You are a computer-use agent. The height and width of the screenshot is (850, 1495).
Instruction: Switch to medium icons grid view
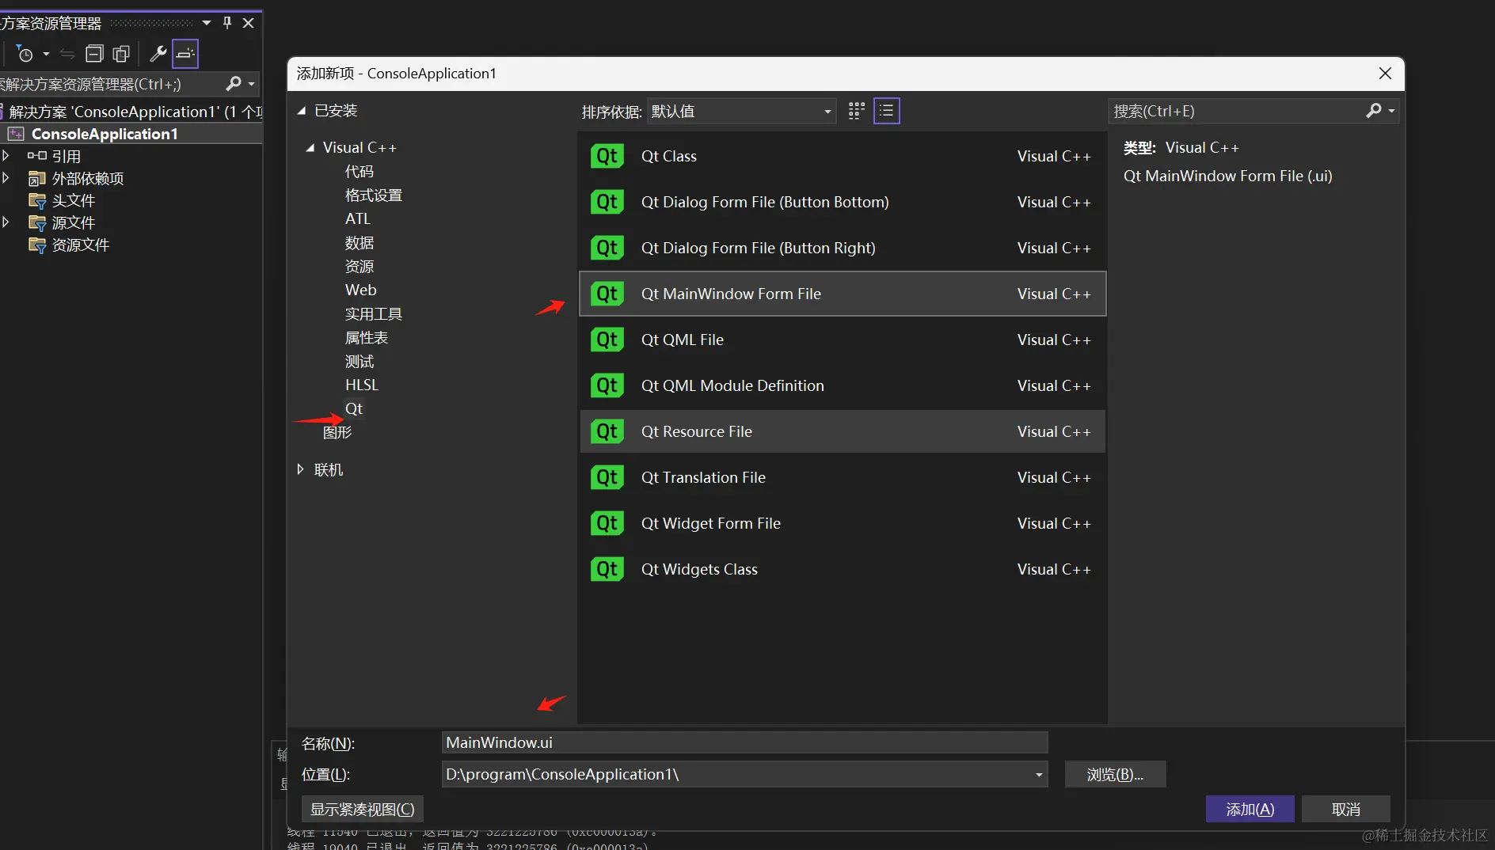[x=856, y=111]
